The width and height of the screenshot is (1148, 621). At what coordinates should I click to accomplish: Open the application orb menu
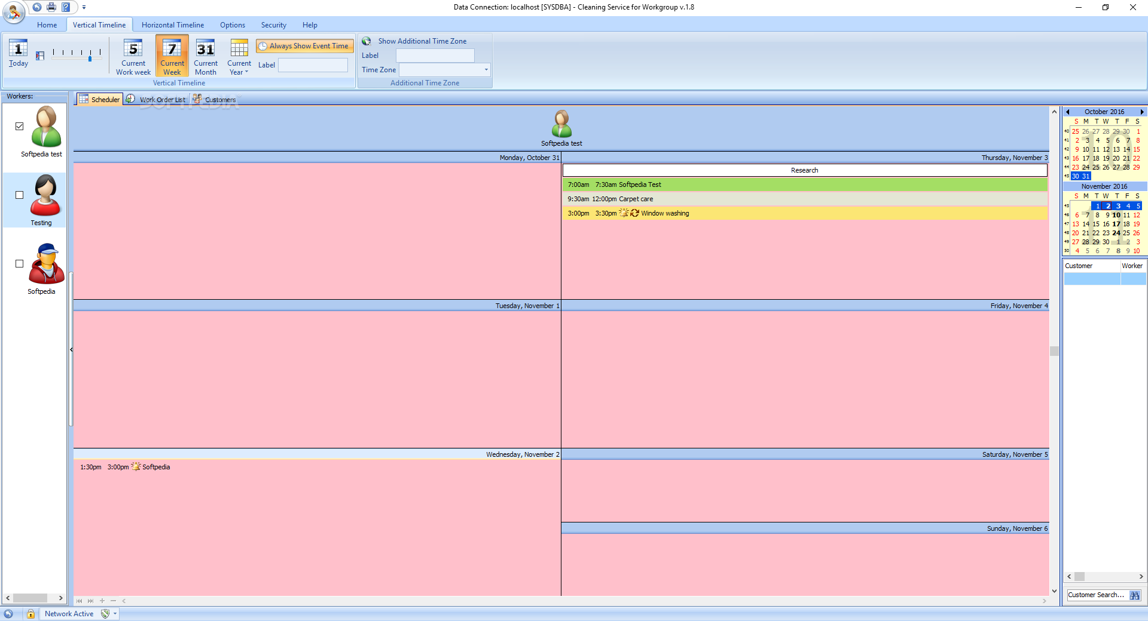click(14, 12)
